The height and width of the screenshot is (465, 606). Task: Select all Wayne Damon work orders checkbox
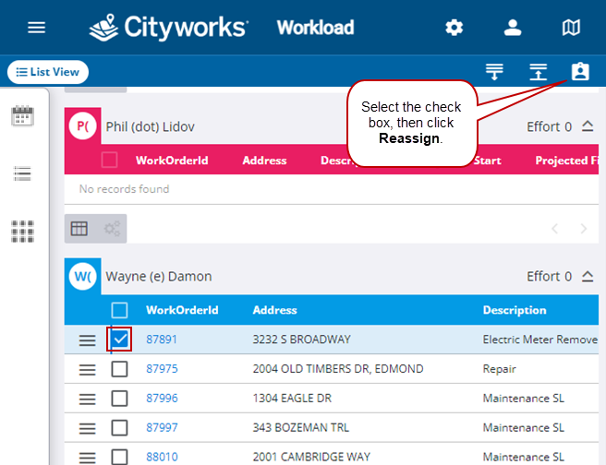pos(120,310)
